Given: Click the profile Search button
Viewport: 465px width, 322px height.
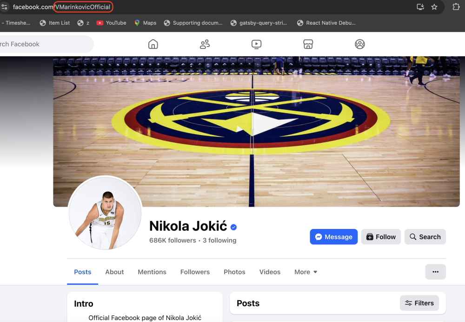Looking at the screenshot, I should click(x=425, y=237).
